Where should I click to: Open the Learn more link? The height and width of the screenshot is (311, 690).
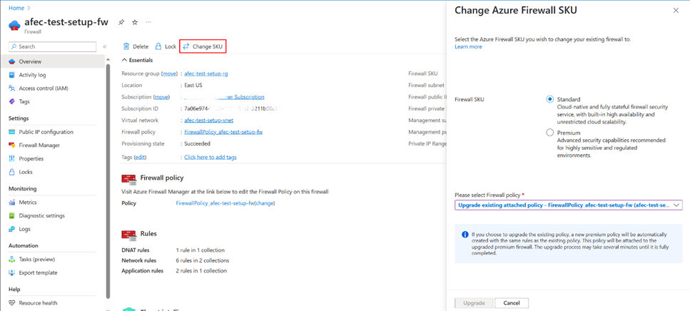(x=468, y=46)
